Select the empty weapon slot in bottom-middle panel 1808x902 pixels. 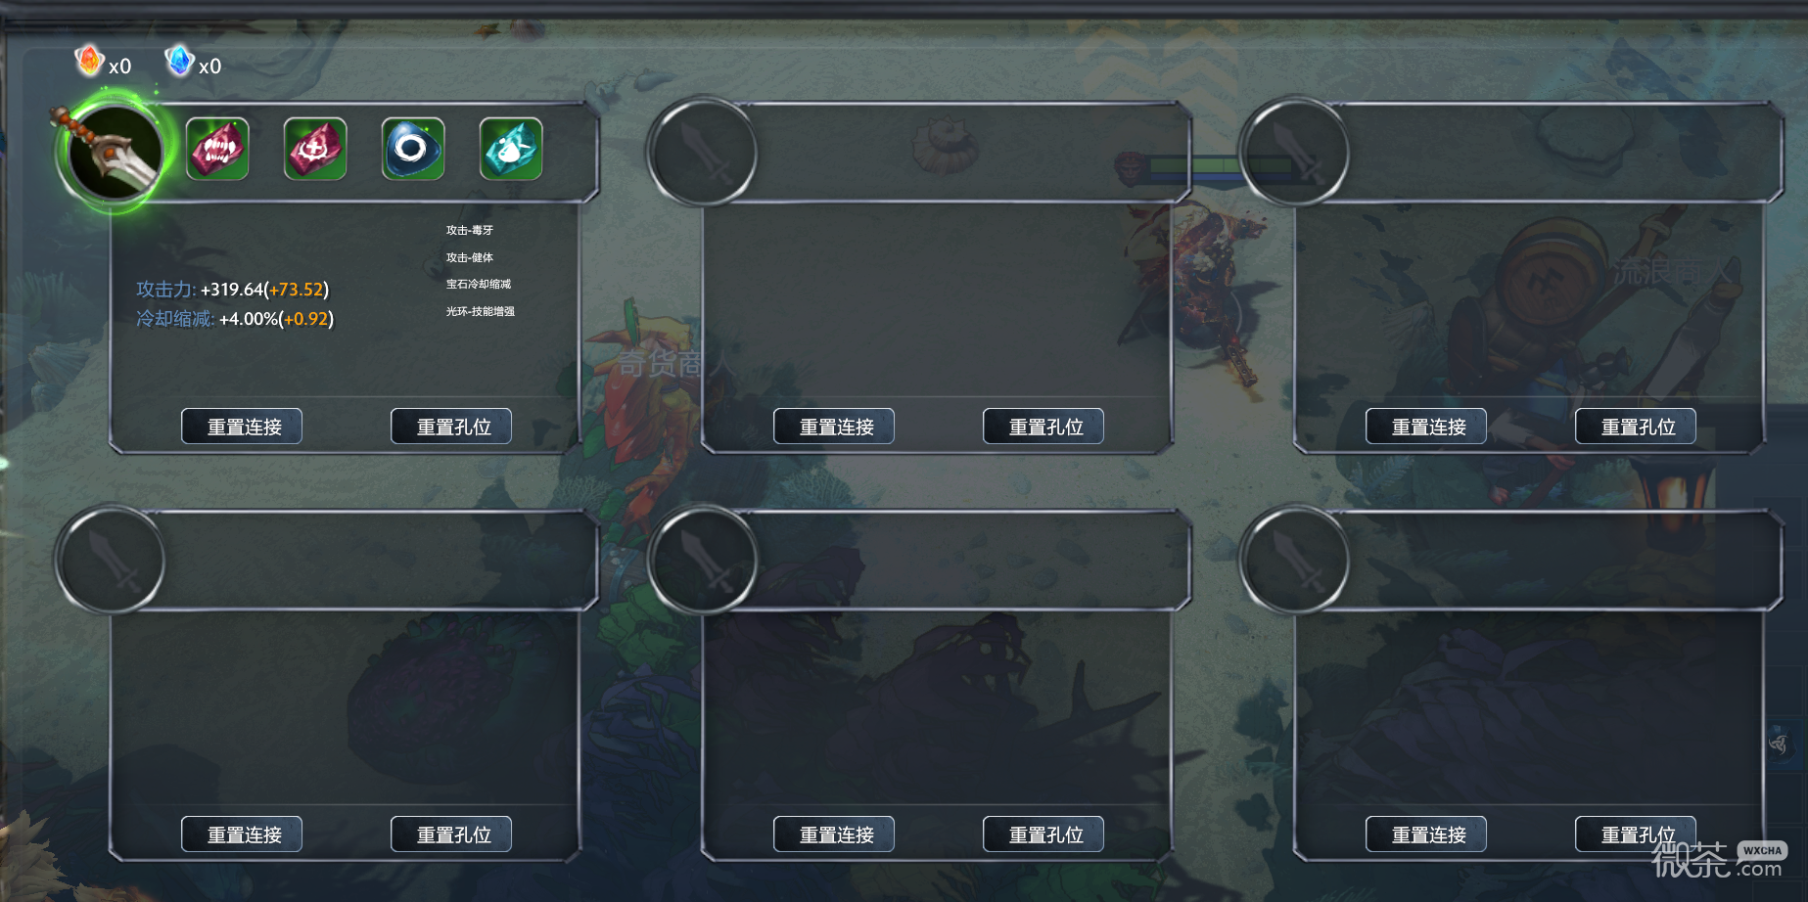702,560
